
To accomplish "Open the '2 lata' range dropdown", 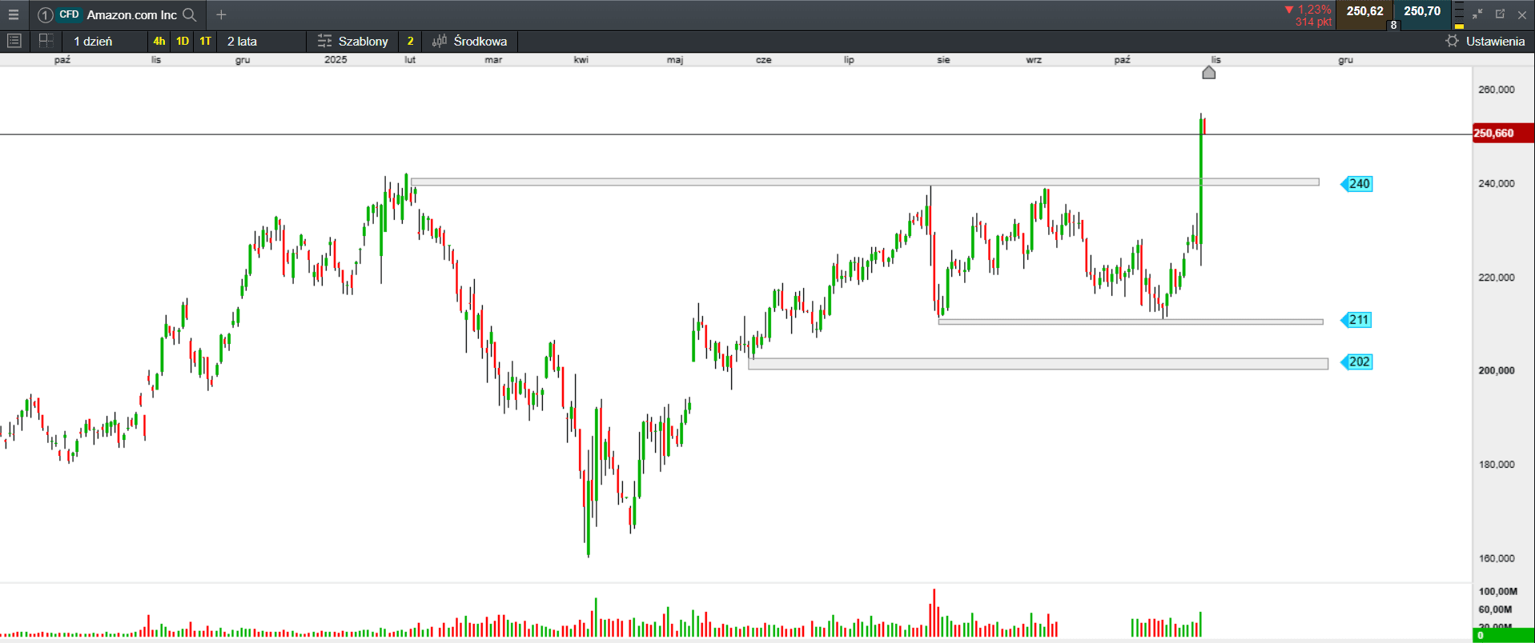I will point(242,41).
